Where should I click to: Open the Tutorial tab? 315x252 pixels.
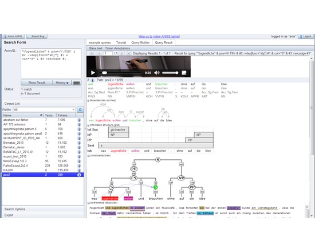121,42
